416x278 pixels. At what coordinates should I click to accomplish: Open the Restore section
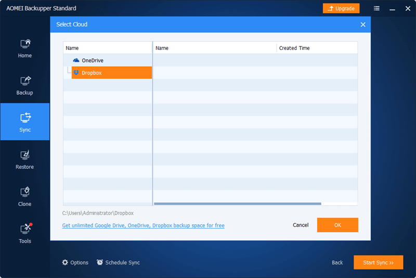click(25, 160)
